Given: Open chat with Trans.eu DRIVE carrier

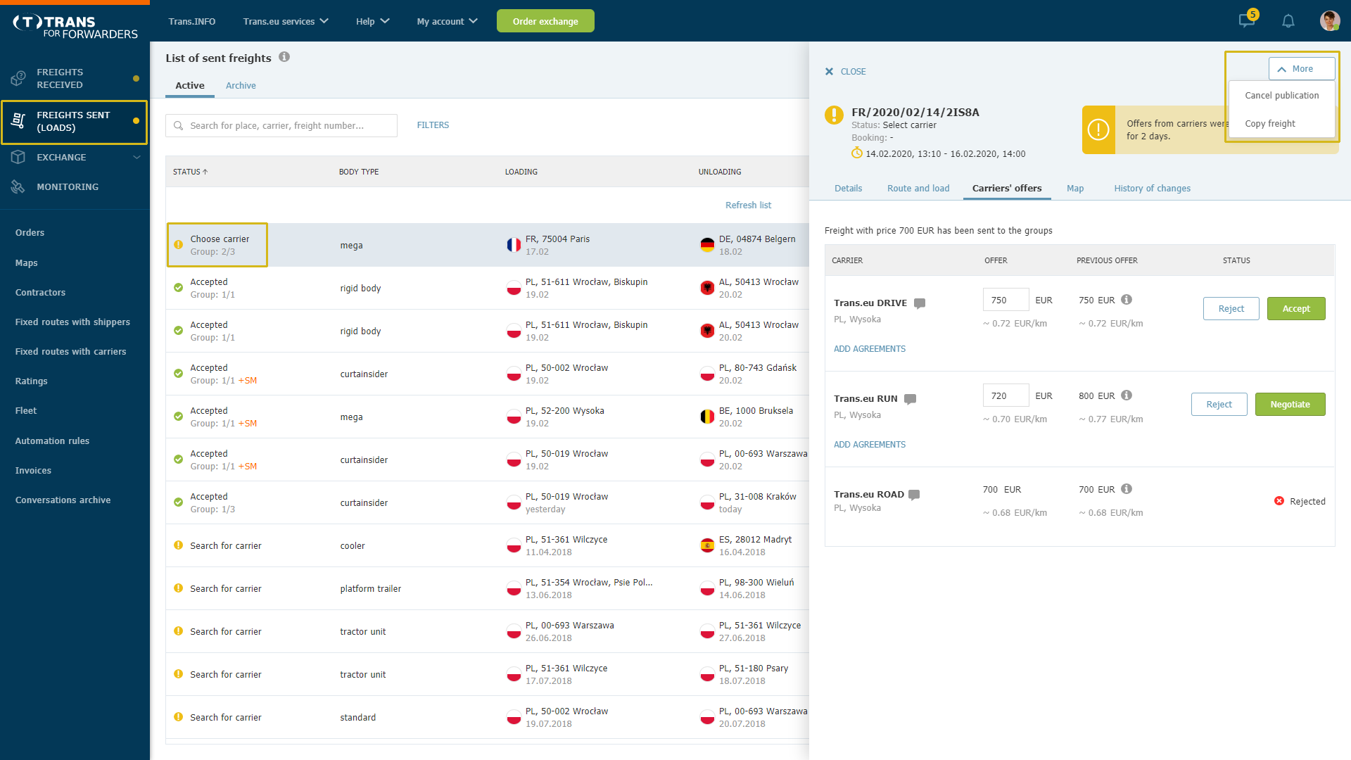Looking at the screenshot, I should click(x=920, y=303).
